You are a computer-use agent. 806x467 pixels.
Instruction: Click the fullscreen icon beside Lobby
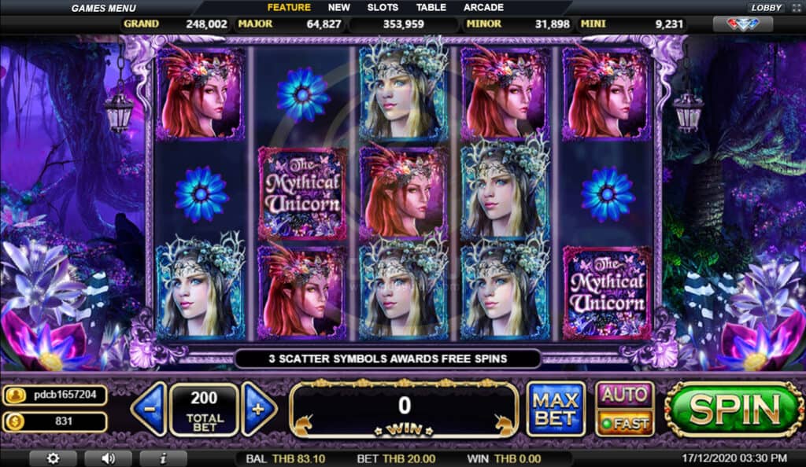pyautogui.click(x=796, y=8)
